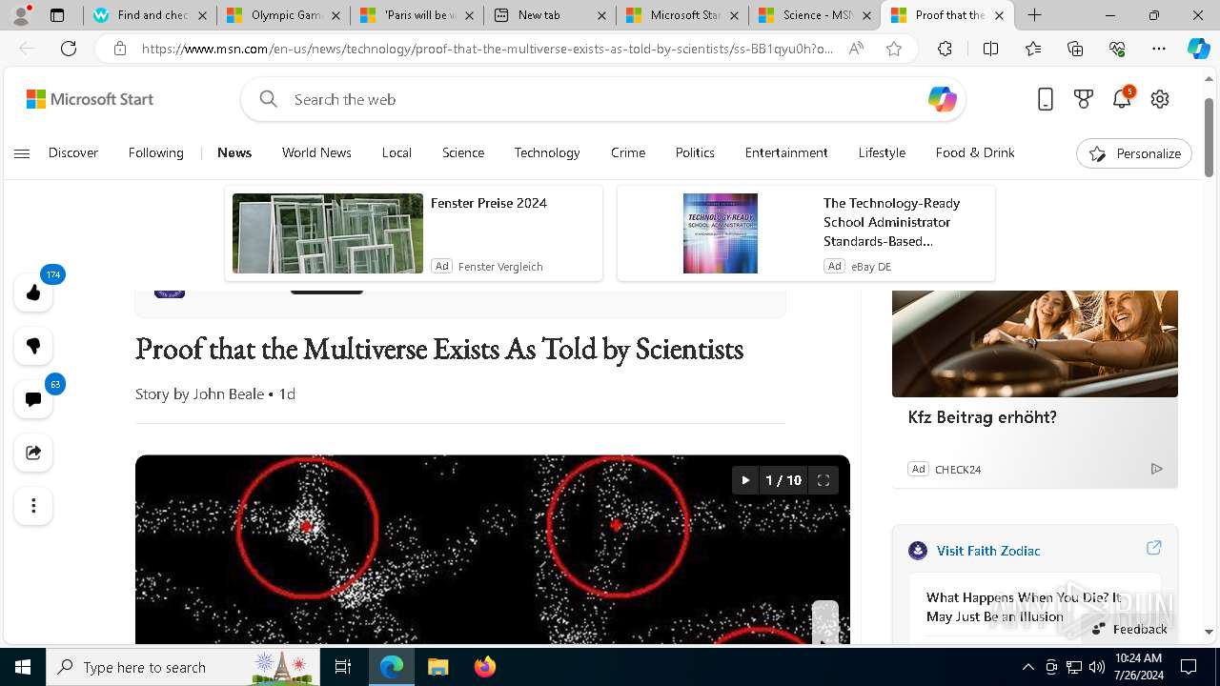The image size is (1220, 686).
Task: View site information lock icon
Action: pos(120,49)
